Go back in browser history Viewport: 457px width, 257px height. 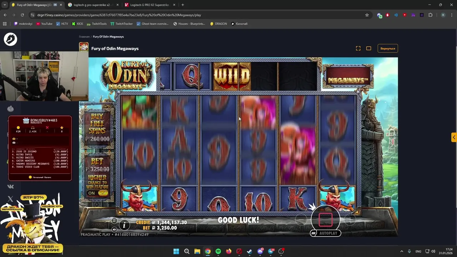pos(5,15)
